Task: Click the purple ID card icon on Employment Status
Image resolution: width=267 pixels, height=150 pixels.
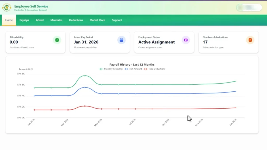Action: point(186,40)
